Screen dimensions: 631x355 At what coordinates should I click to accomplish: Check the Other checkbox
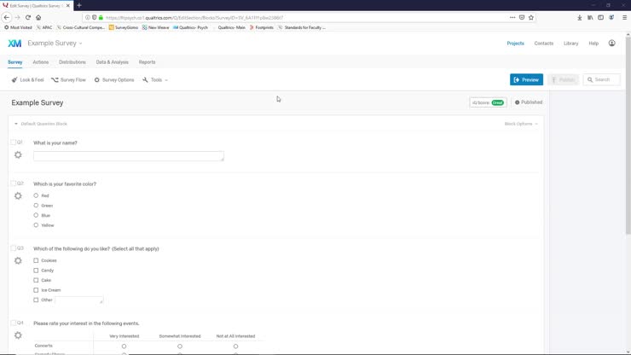[36, 300]
